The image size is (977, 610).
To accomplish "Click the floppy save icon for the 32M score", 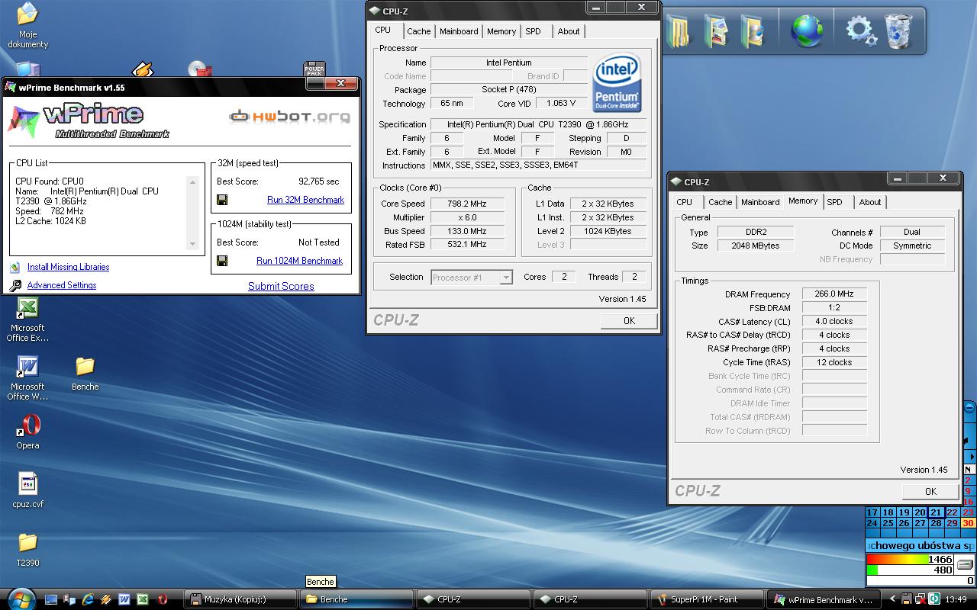I will tap(222, 200).
